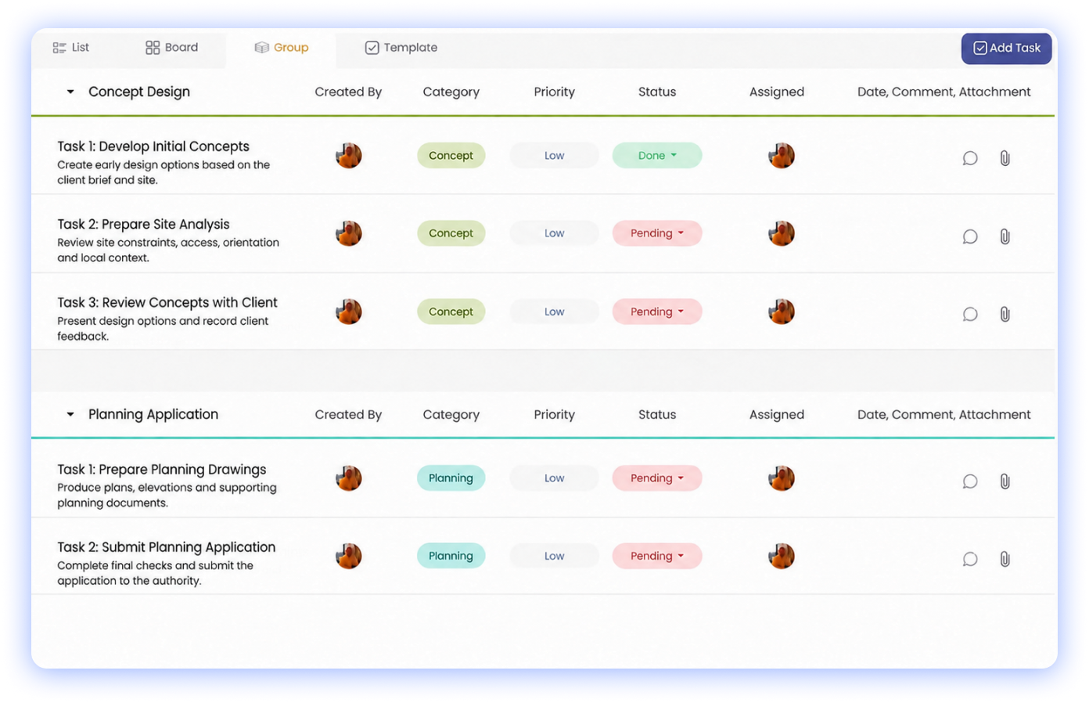
Task: Open the Template tab
Action: click(401, 48)
